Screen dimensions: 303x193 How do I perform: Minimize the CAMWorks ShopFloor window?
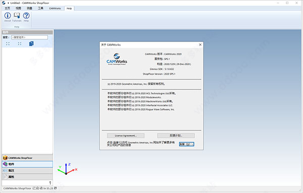[x=278, y=3]
